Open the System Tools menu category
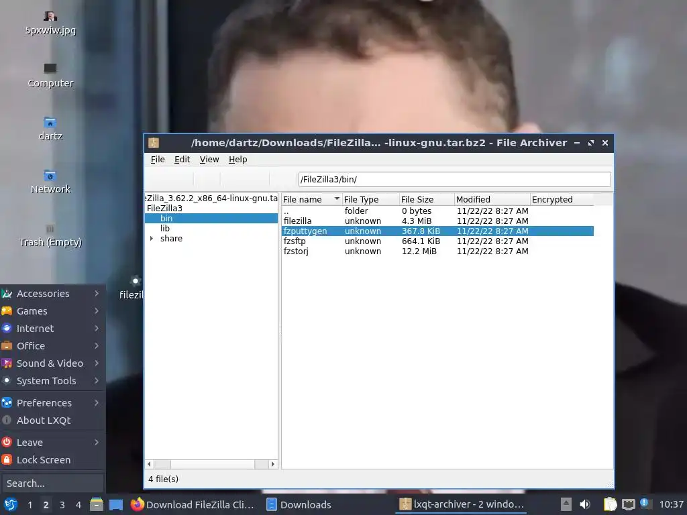The width and height of the screenshot is (687, 515). click(x=52, y=381)
